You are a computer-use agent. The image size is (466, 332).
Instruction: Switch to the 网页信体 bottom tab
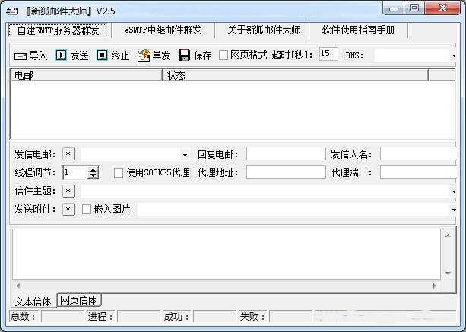(x=79, y=300)
